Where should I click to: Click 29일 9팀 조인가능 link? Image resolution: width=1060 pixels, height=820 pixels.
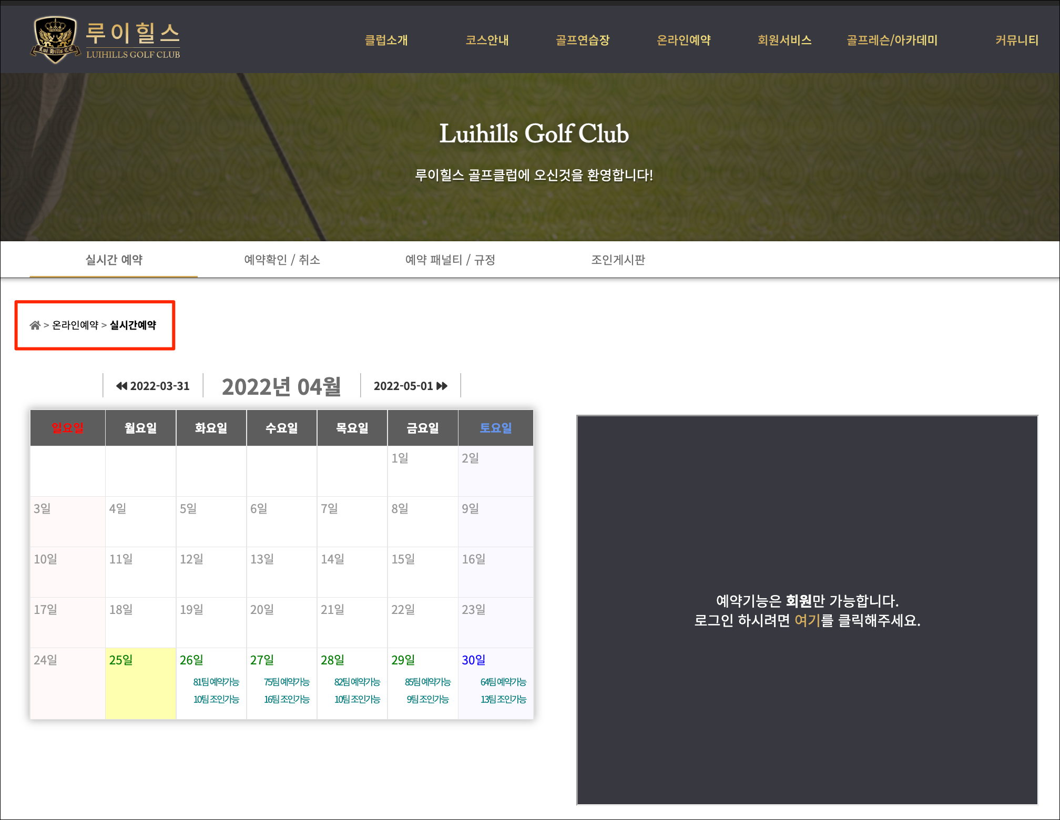427,699
